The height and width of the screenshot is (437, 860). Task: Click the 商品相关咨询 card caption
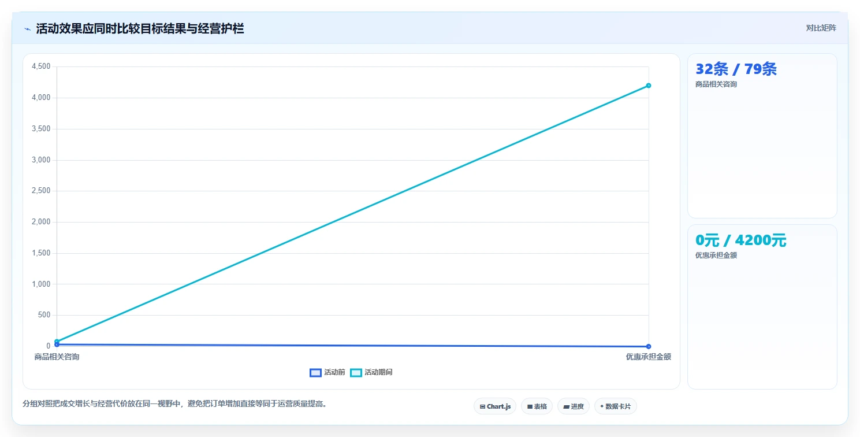pyautogui.click(x=716, y=84)
